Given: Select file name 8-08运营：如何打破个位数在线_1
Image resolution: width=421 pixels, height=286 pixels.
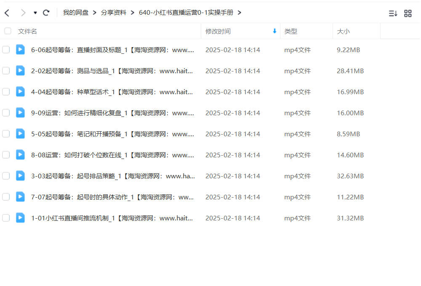Looking at the screenshot, I should tap(112, 155).
